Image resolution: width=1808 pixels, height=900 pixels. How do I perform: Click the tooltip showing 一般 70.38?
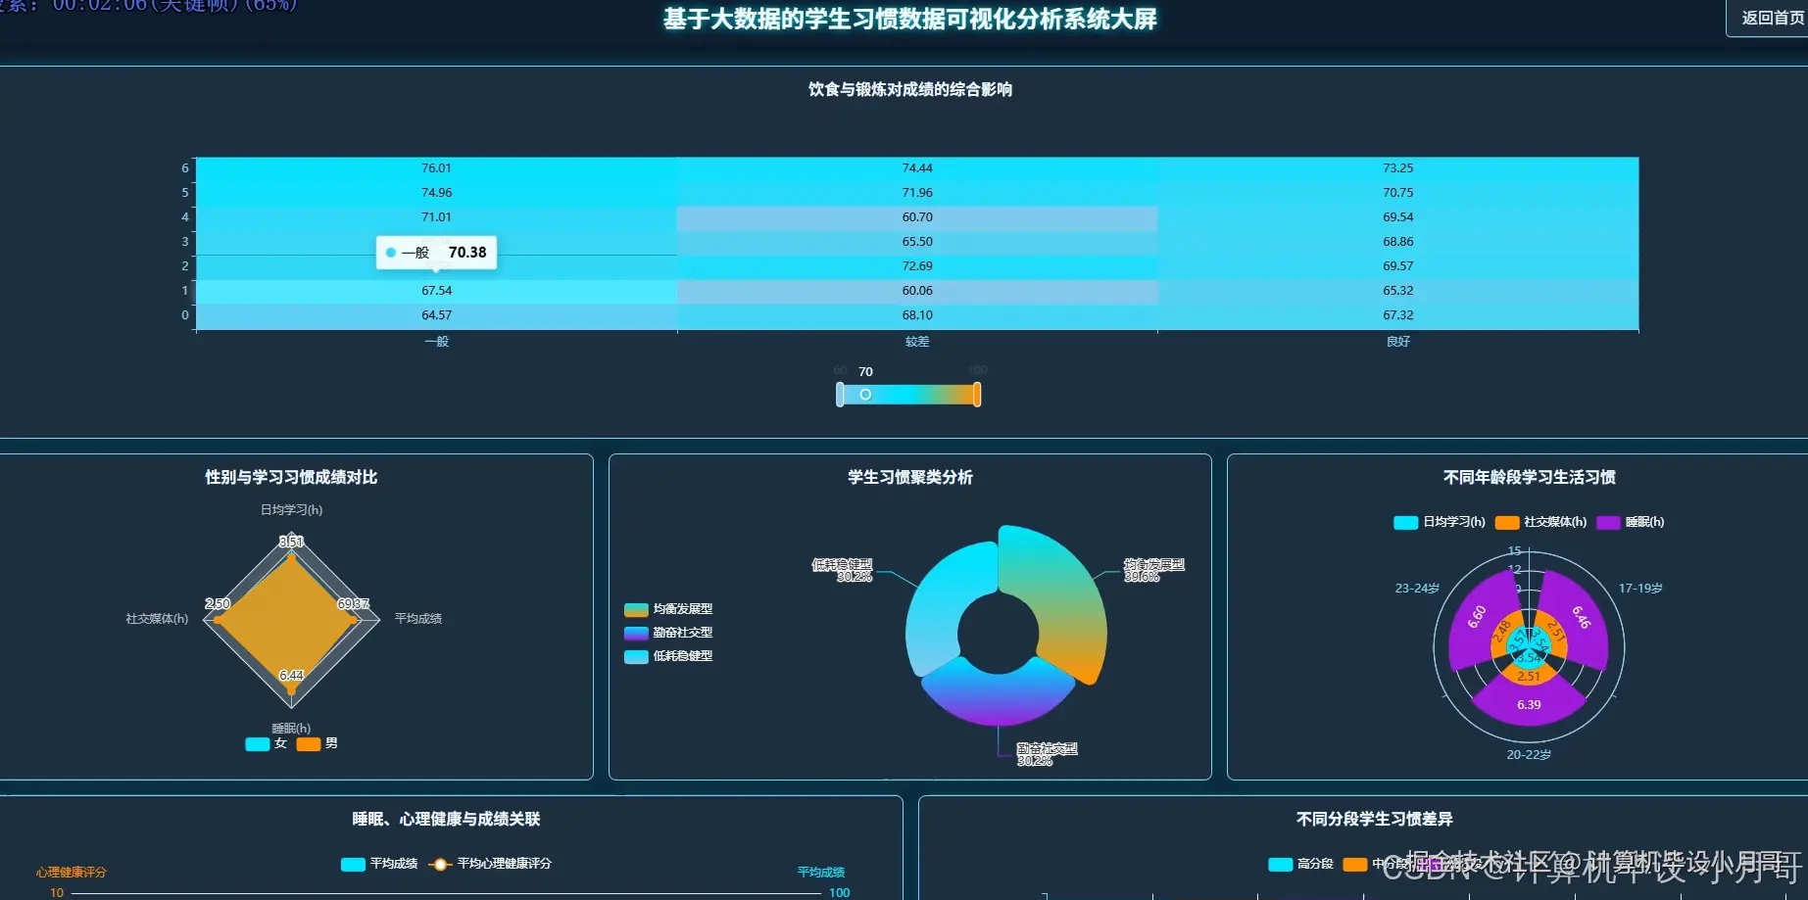(x=438, y=252)
